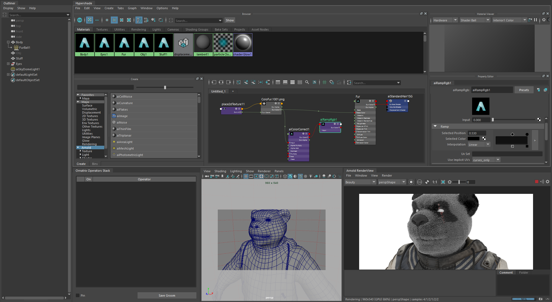Viewport: 552px width, 302px height.
Task: Pause the Material Viewer rendering
Action: (535, 20)
